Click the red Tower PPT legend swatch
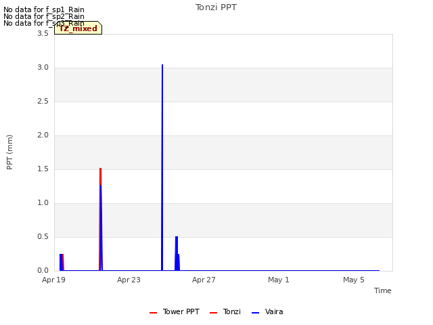 (x=154, y=313)
